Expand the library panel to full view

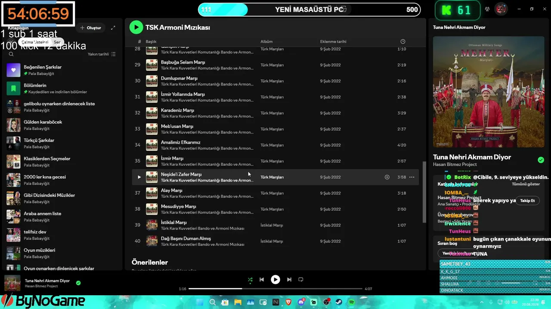[x=113, y=28]
